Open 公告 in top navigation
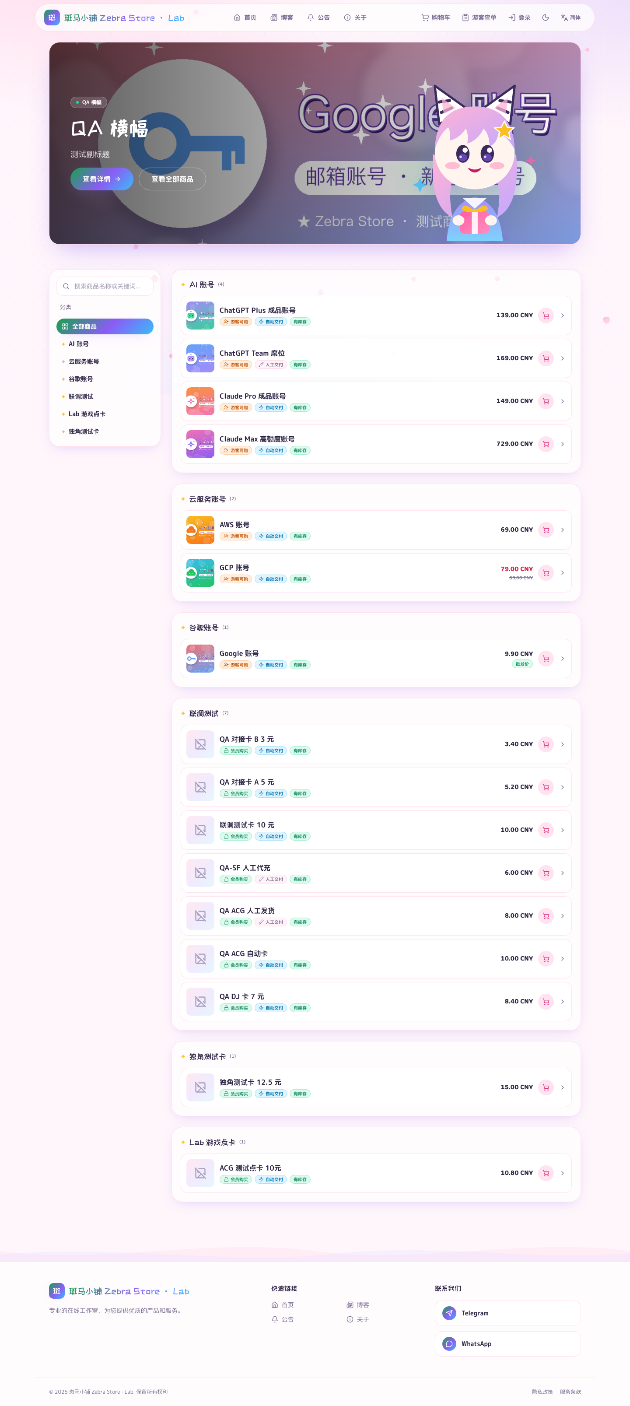The width and height of the screenshot is (630, 1406). (x=318, y=18)
